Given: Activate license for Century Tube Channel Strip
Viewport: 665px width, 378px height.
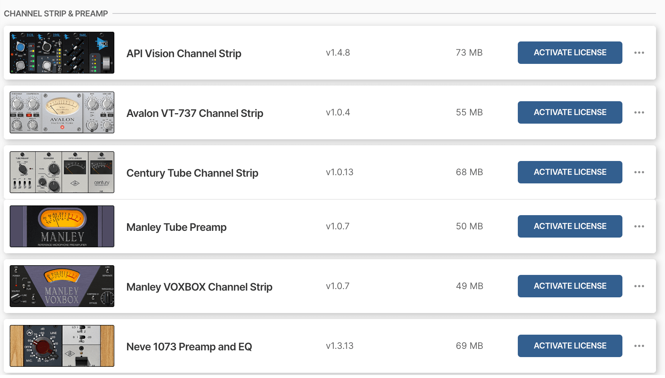Looking at the screenshot, I should tap(570, 172).
